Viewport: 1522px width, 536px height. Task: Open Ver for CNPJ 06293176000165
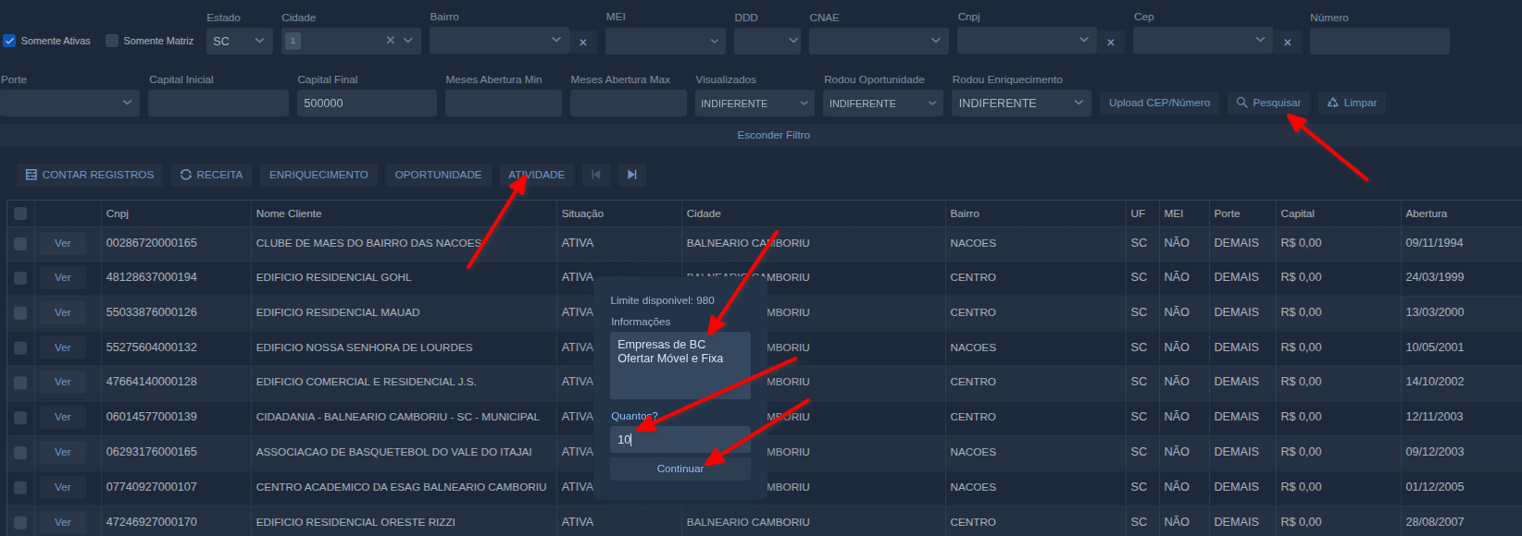coord(63,452)
